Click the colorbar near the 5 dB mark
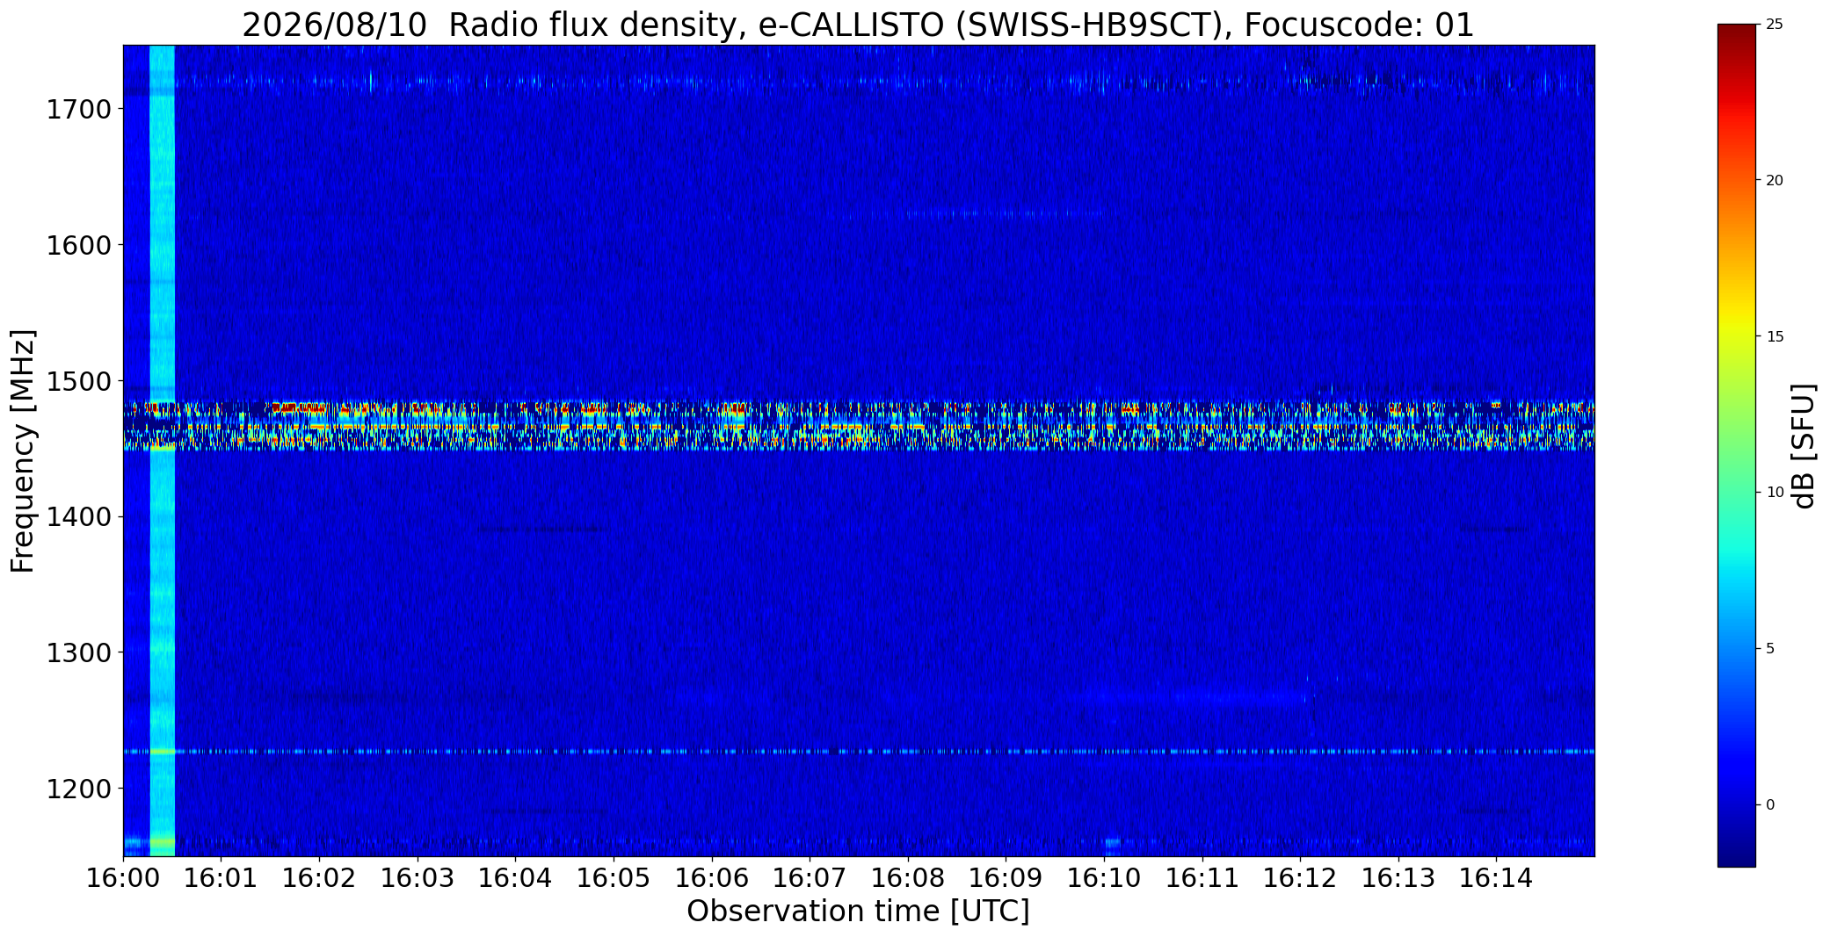This screenshot has width=1830, height=937. click(x=1736, y=648)
